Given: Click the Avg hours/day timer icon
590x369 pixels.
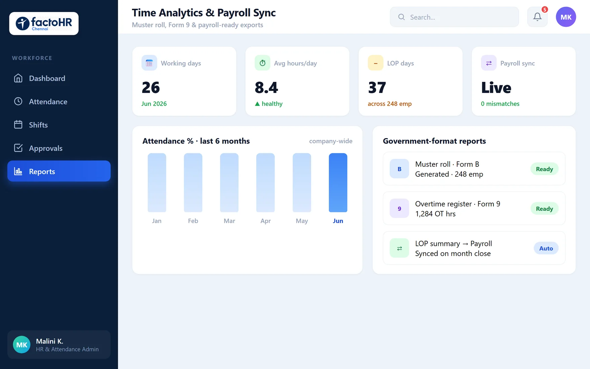Looking at the screenshot, I should (262, 63).
